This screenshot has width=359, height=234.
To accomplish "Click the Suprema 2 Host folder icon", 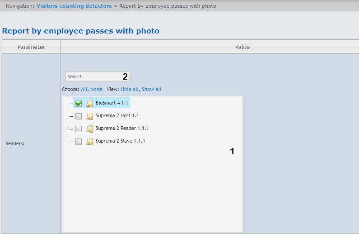I will tap(89, 116).
